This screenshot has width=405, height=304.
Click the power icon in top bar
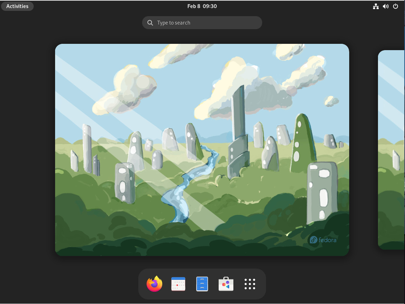click(x=396, y=6)
